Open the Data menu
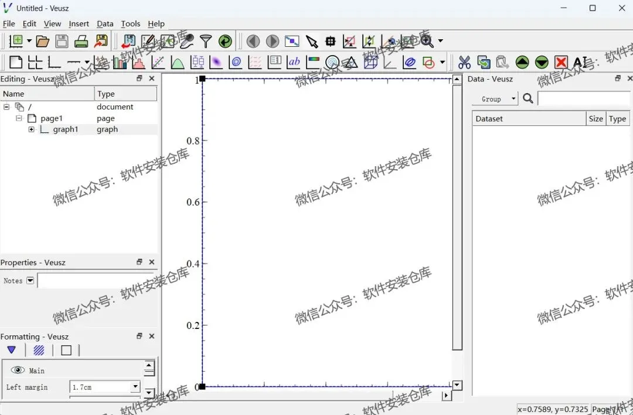 pos(105,24)
